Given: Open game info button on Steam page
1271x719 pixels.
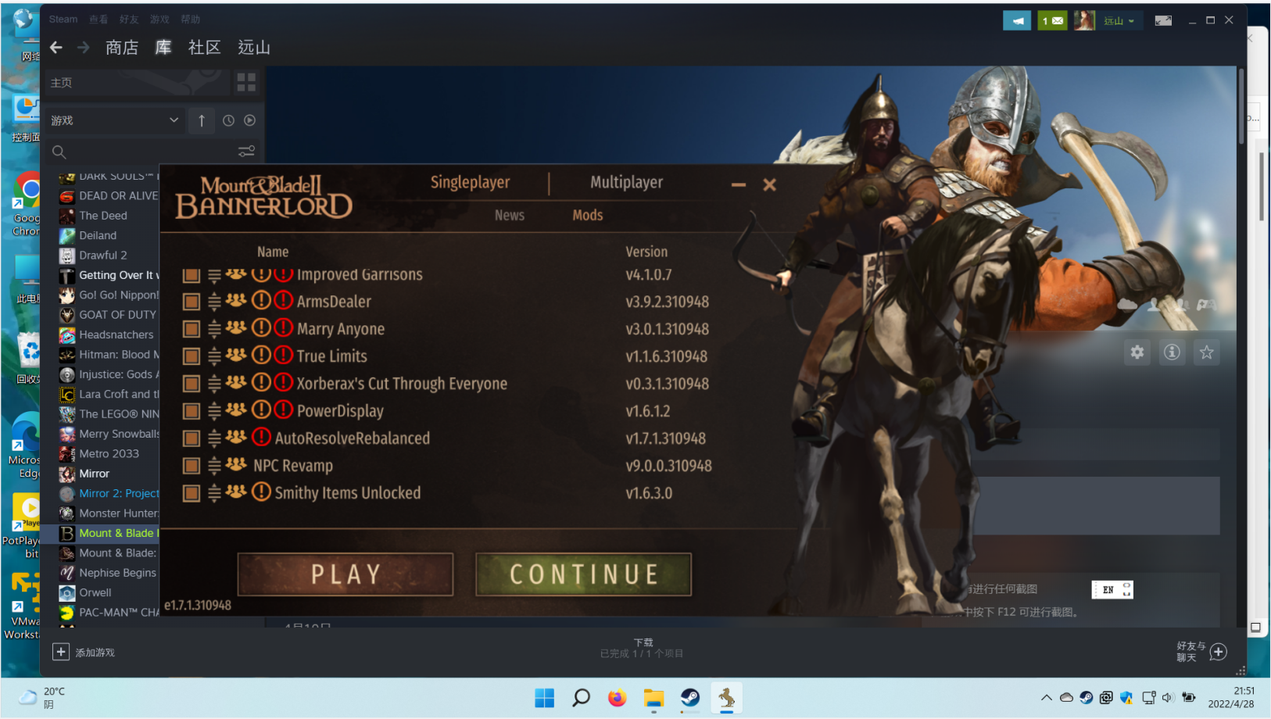Looking at the screenshot, I should coord(1172,352).
